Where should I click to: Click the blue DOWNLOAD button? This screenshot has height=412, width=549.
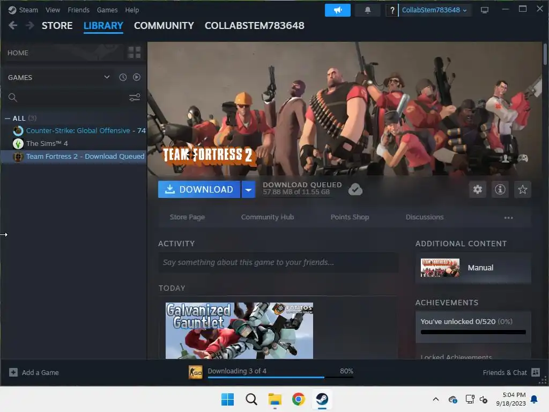pos(199,189)
